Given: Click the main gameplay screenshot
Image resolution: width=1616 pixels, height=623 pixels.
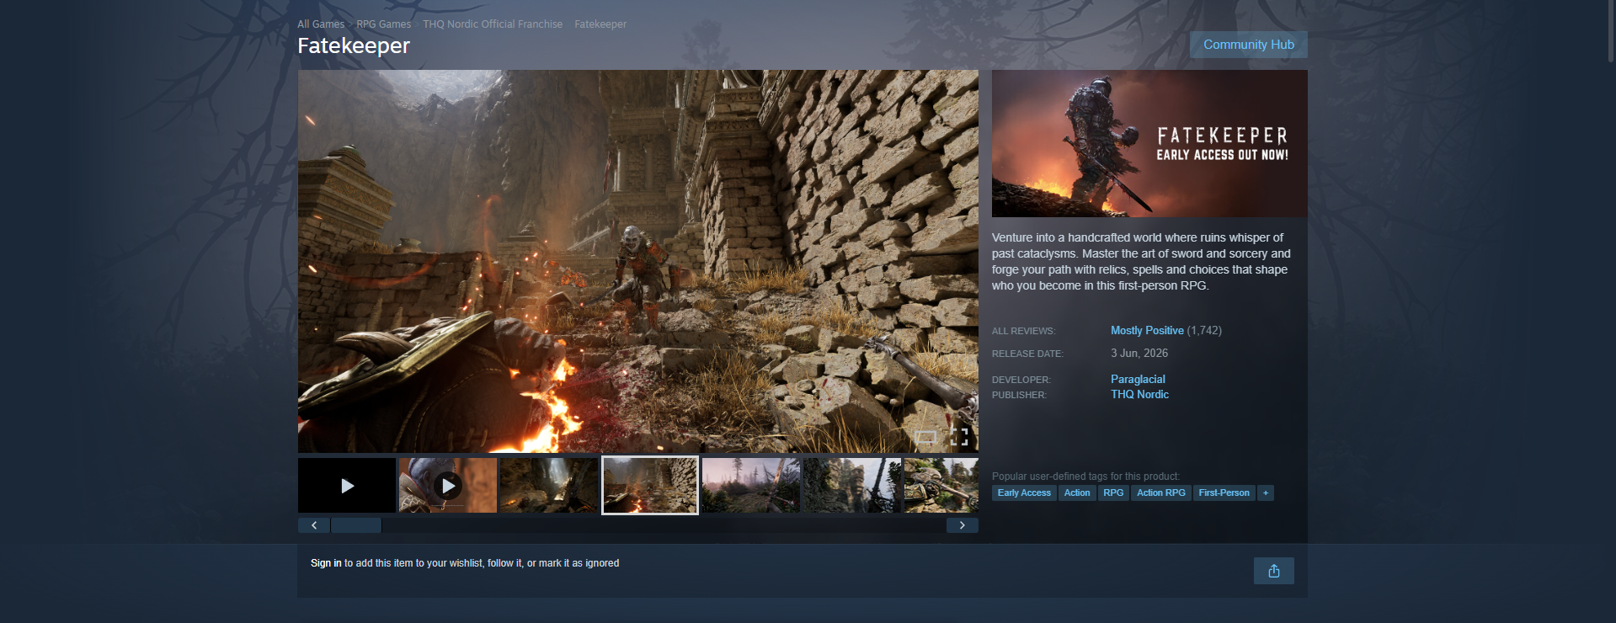Looking at the screenshot, I should pos(638,261).
